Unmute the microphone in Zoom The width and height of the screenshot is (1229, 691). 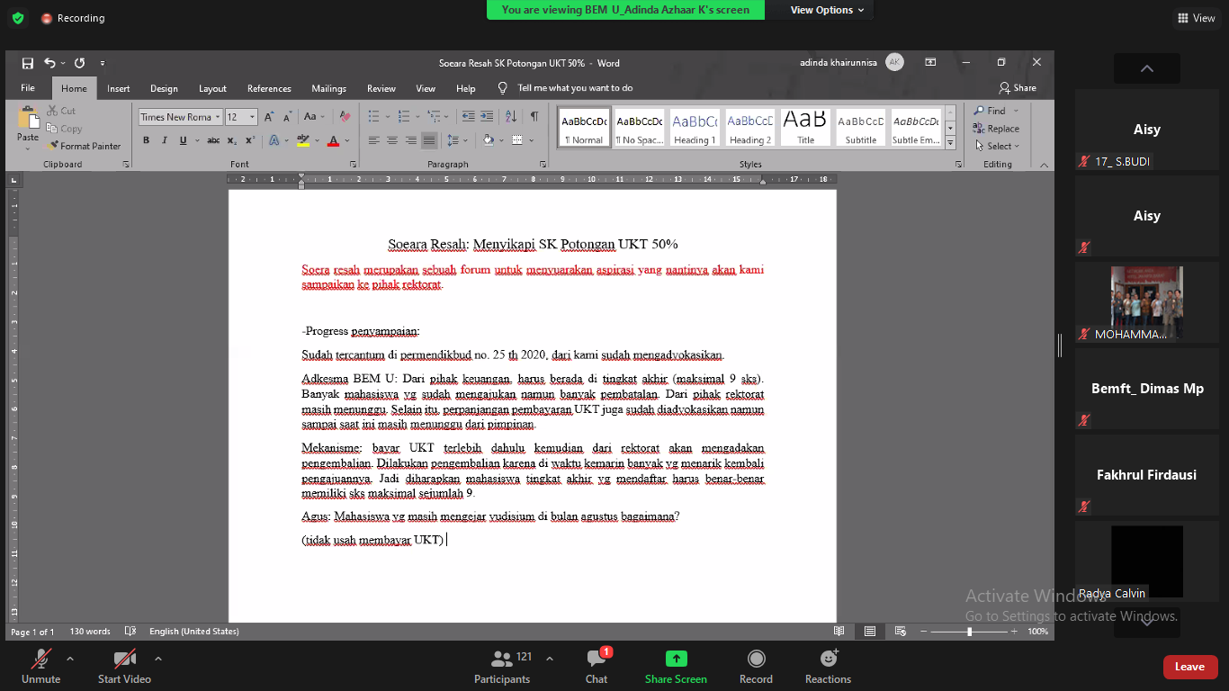[x=41, y=667]
